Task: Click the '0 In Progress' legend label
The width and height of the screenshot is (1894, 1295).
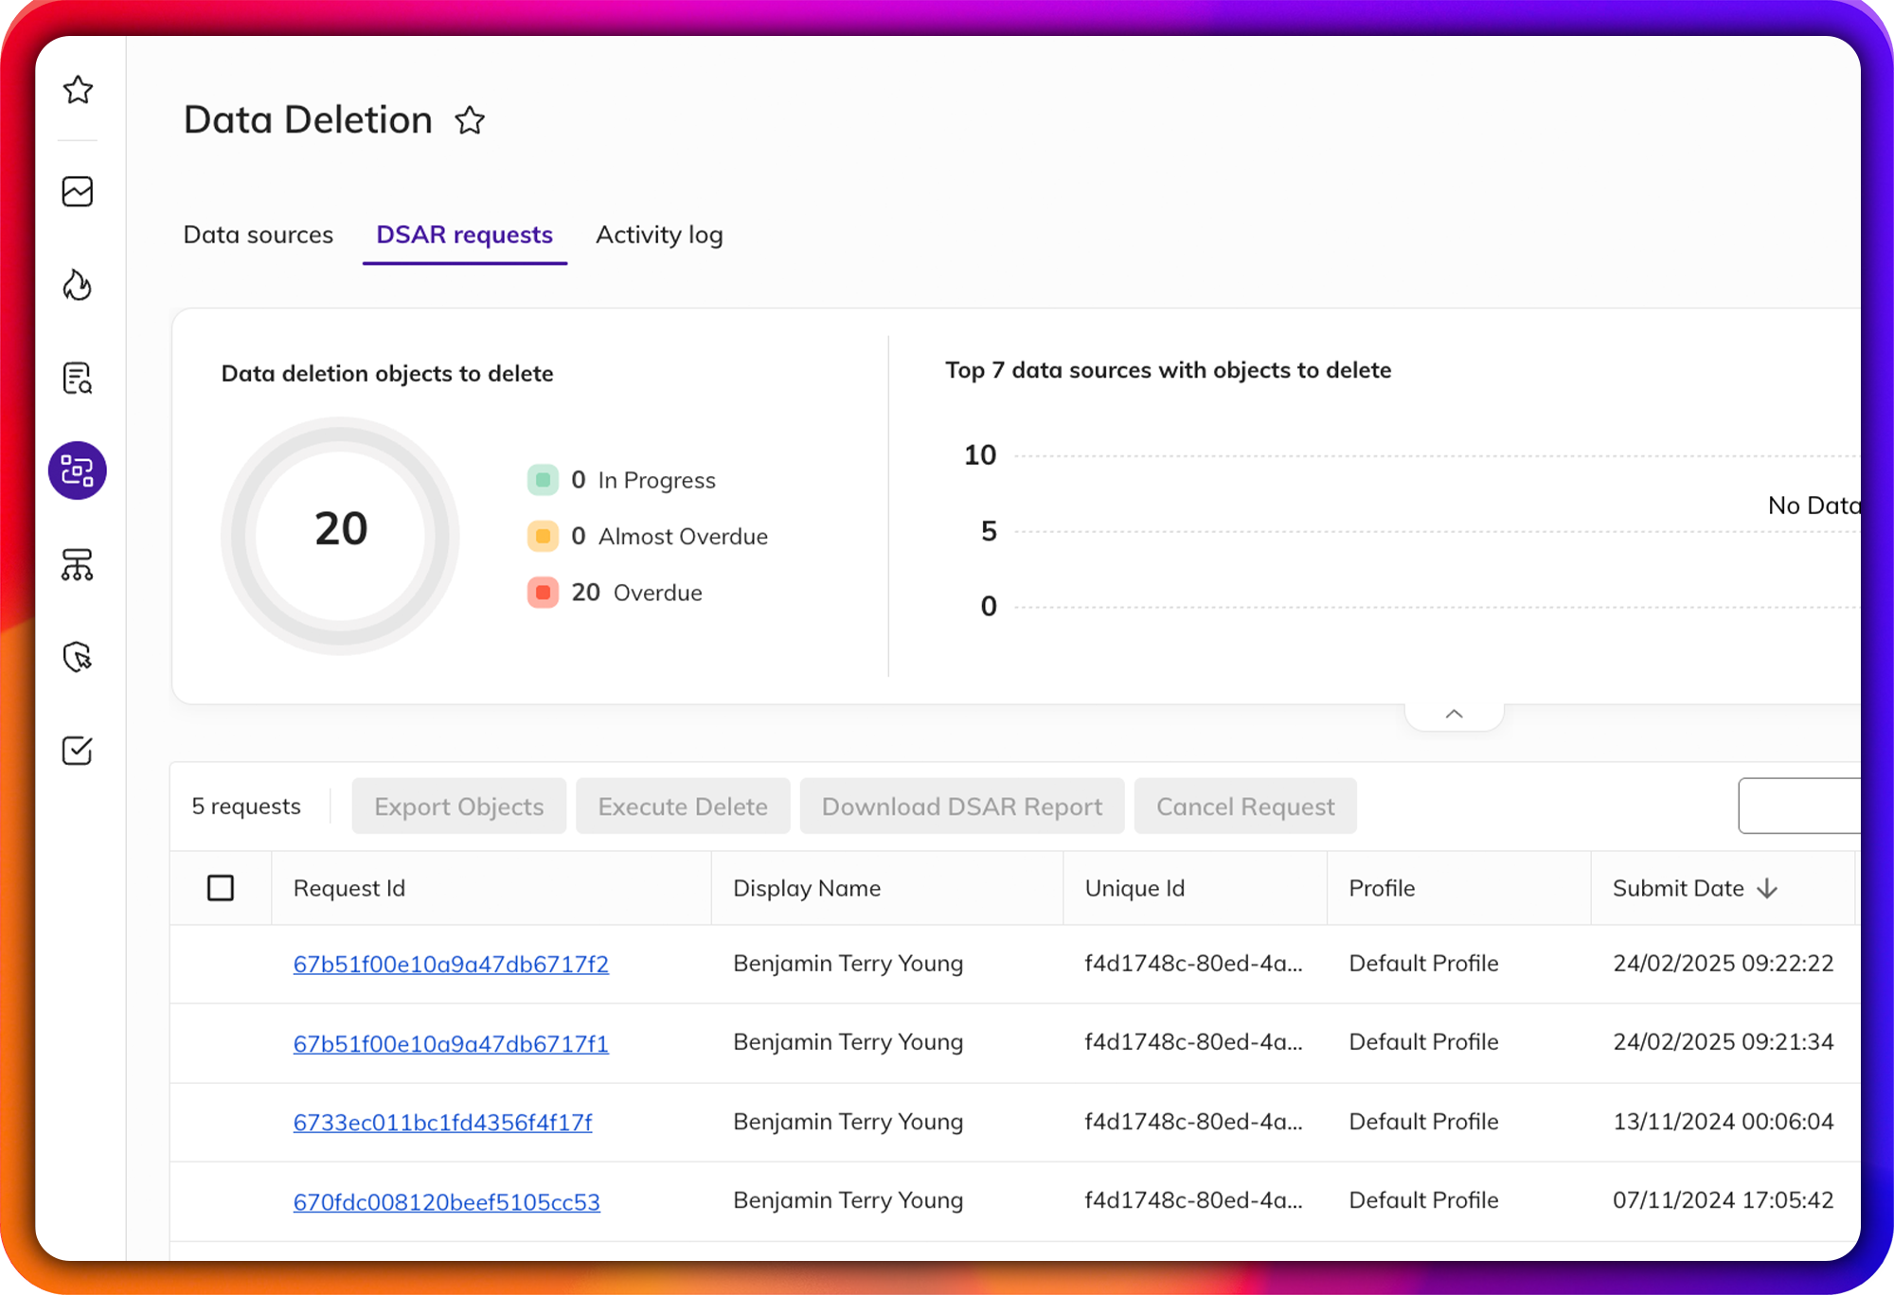Action: 644,480
